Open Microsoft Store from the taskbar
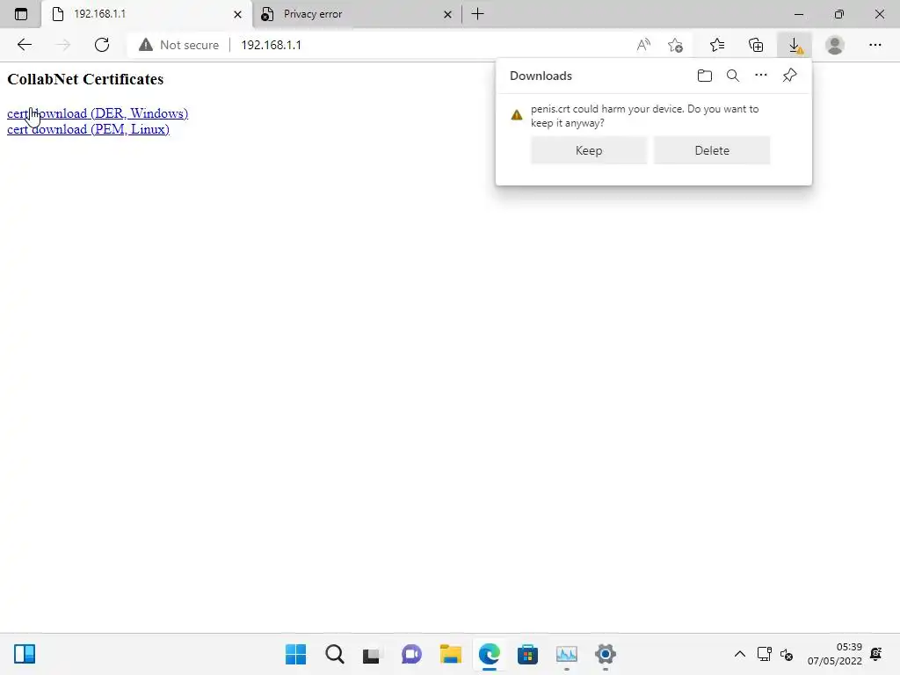Viewport: 900px width, 675px height. (527, 654)
